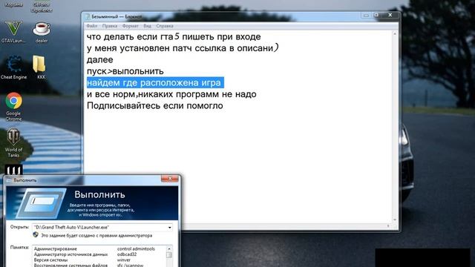Select the Администрирование row in Памятка list
This screenshot has height=267, width=475.
[99, 249]
